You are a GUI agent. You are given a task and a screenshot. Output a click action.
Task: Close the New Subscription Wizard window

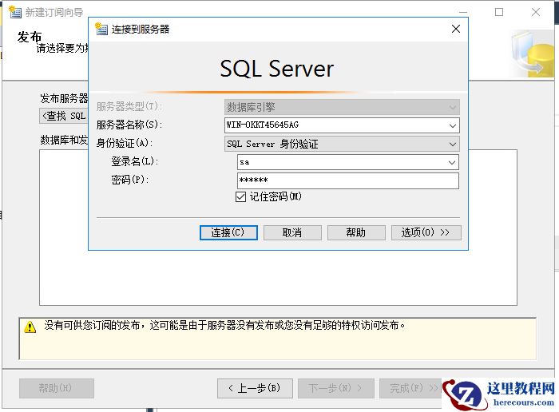coord(536,12)
